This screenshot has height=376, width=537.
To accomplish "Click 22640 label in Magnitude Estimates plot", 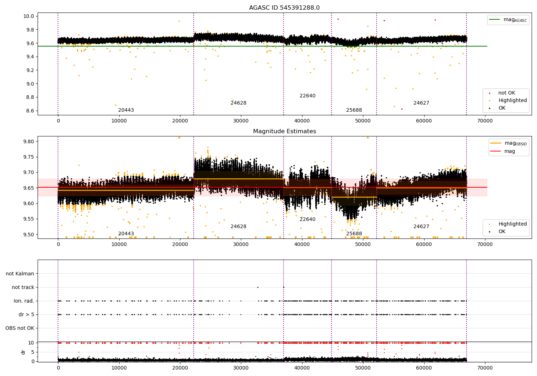I will [308, 219].
